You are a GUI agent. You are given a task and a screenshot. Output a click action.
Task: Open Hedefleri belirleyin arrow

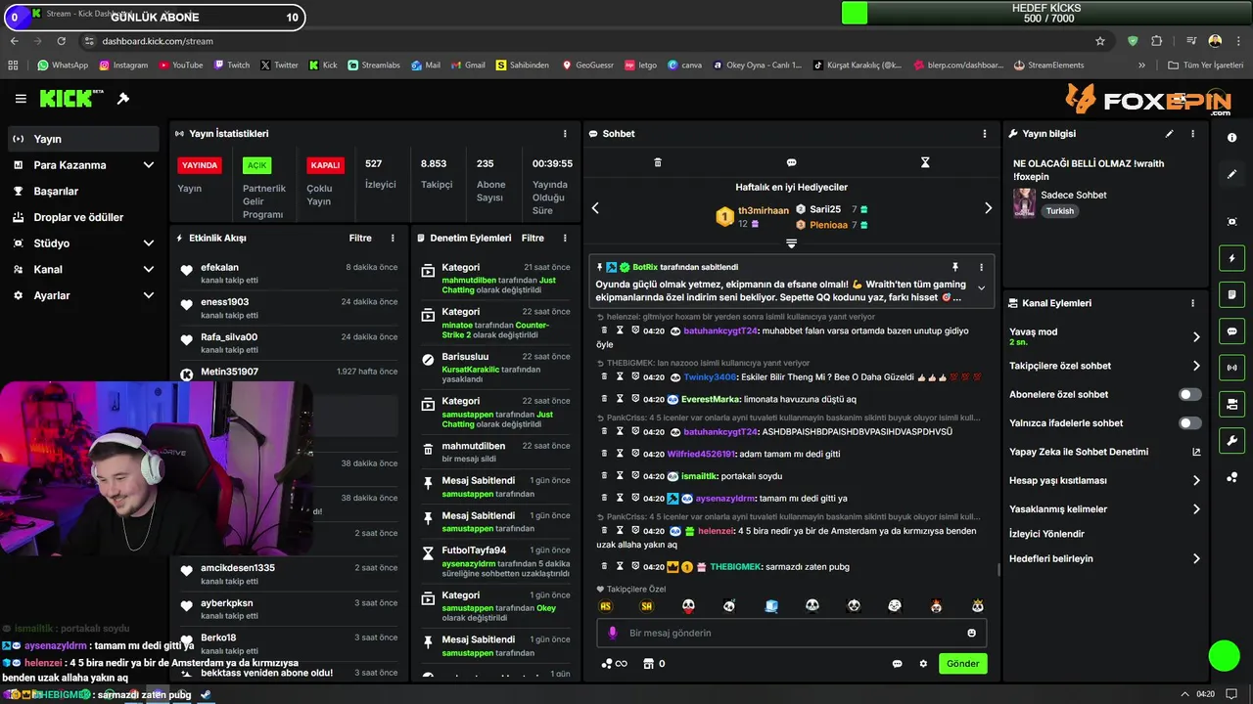pos(1196,558)
